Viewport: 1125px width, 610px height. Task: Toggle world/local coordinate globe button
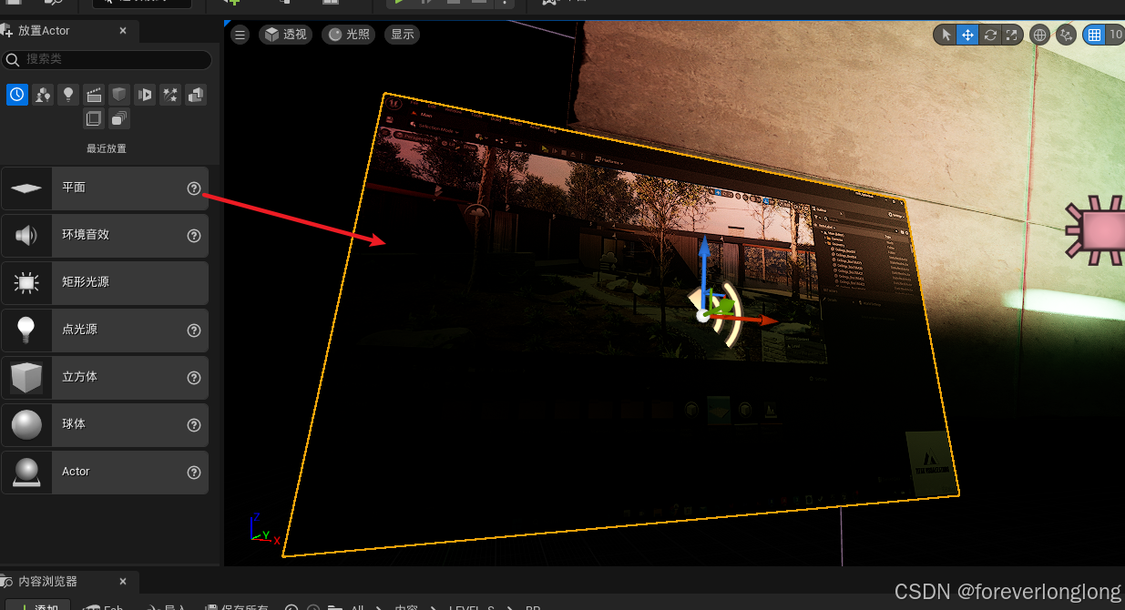1039,35
